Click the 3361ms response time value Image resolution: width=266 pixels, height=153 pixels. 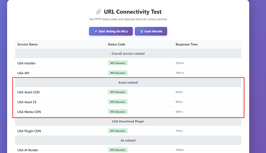pos(180,63)
